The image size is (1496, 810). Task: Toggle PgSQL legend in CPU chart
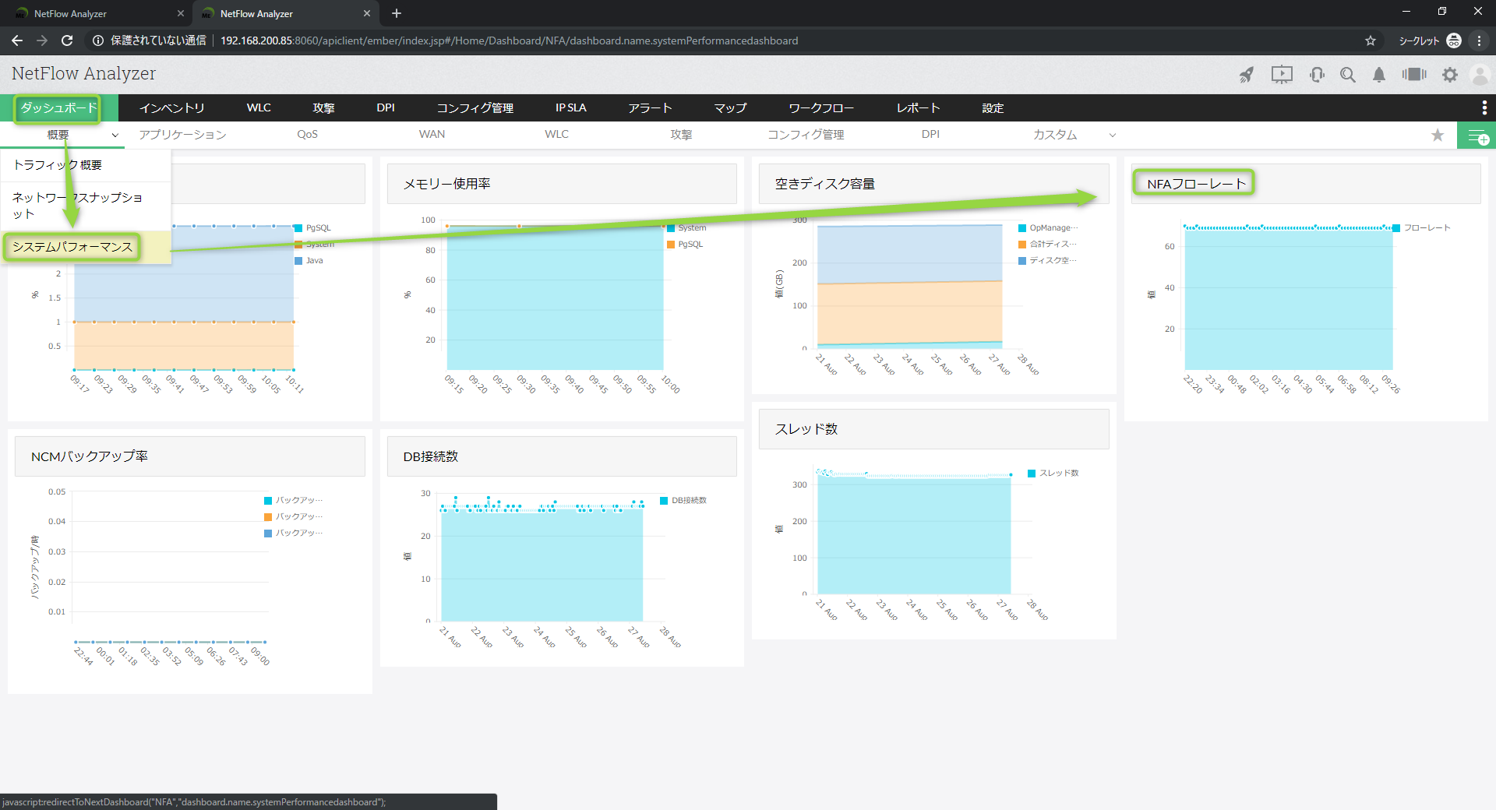(x=312, y=228)
